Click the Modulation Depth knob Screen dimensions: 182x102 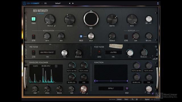[47, 36]
